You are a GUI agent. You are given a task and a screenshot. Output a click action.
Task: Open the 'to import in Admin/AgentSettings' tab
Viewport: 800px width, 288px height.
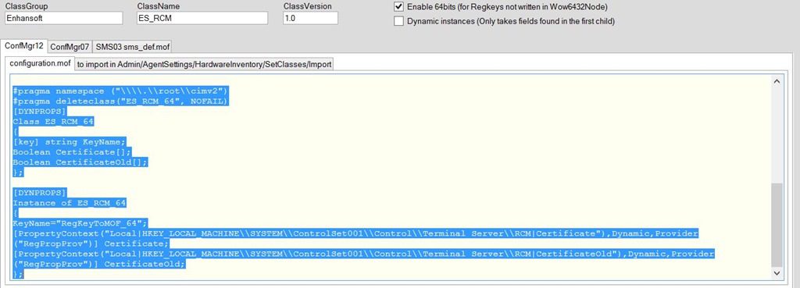click(205, 65)
